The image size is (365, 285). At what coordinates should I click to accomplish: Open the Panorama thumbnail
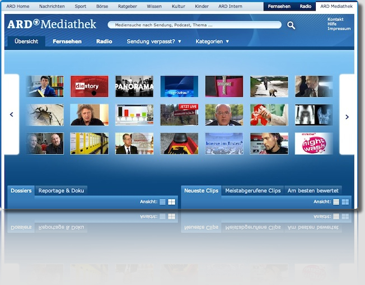[x=134, y=86]
